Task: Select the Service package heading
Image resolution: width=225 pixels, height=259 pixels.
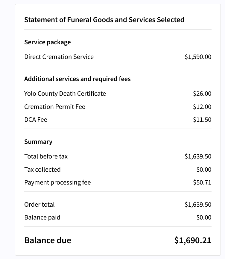Action: coord(48,42)
